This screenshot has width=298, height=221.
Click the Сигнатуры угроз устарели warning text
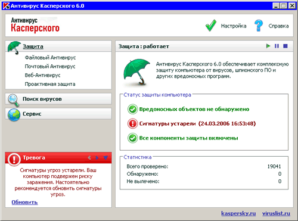click(58, 182)
